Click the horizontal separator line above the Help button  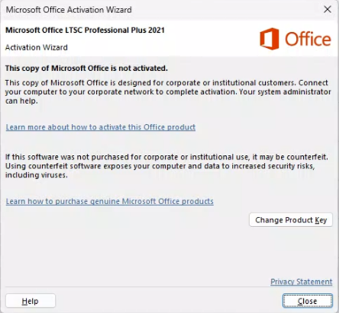[x=169, y=287]
